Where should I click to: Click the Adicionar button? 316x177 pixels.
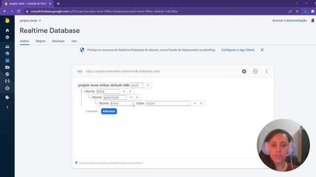109,111
